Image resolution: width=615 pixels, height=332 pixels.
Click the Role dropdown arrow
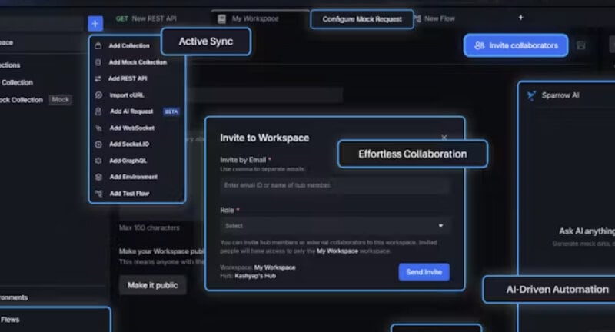click(x=440, y=226)
